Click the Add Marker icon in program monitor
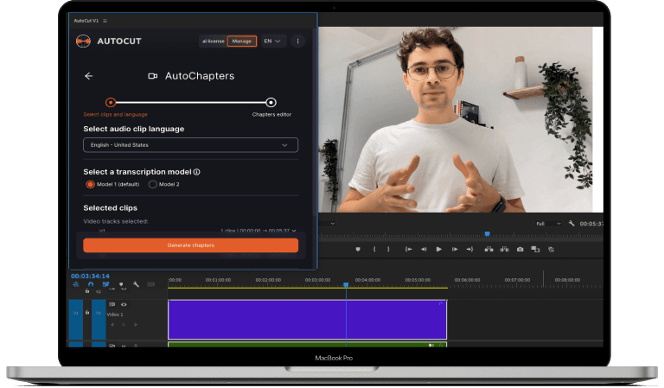This screenshot has height=388, width=664. (x=358, y=250)
